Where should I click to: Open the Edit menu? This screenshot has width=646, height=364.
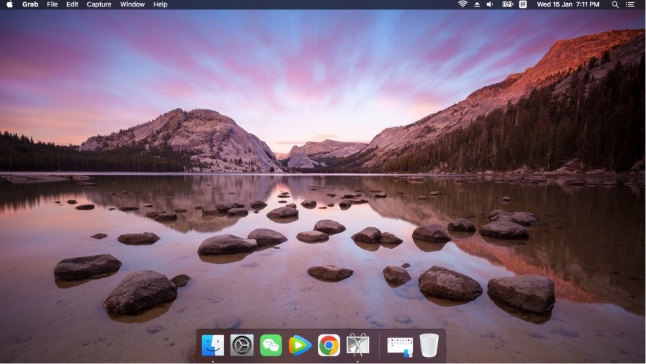tap(72, 4)
